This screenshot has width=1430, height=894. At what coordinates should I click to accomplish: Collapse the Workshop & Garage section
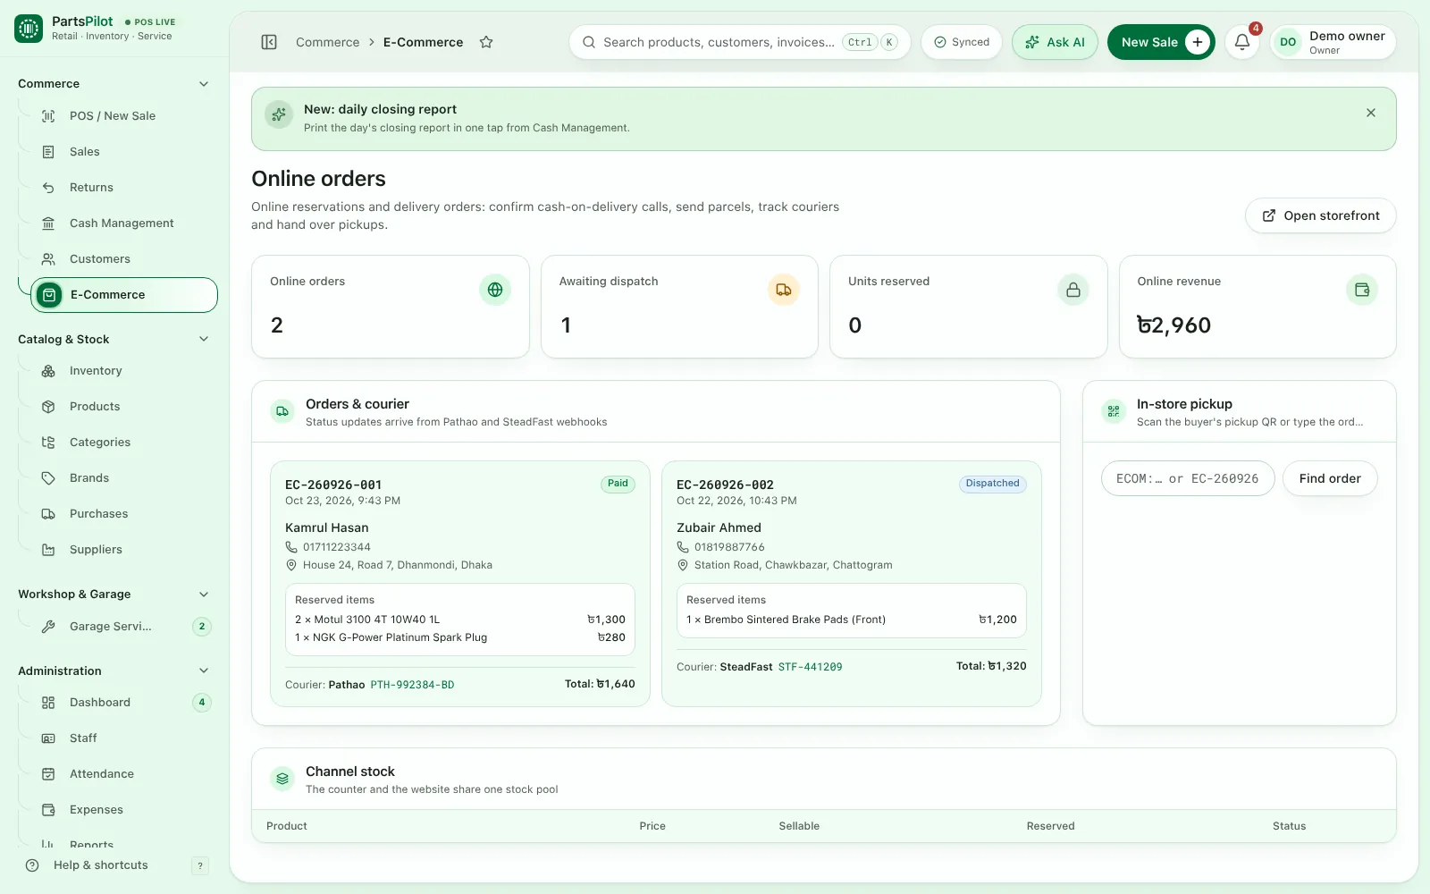pyautogui.click(x=204, y=595)
